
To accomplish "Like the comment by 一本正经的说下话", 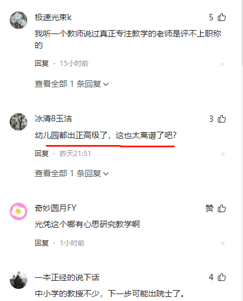I will [x=222, y=277].
